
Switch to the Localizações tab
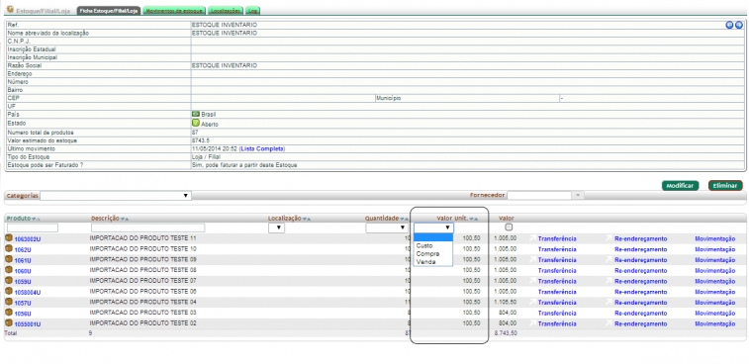coord(226,10)
